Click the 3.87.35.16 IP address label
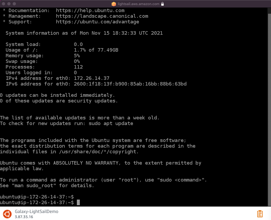Viewport: 271px width, 220px height. pyautogui.click(x=24, y=217)
